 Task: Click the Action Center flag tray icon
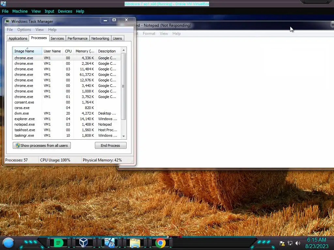(282, 243)
